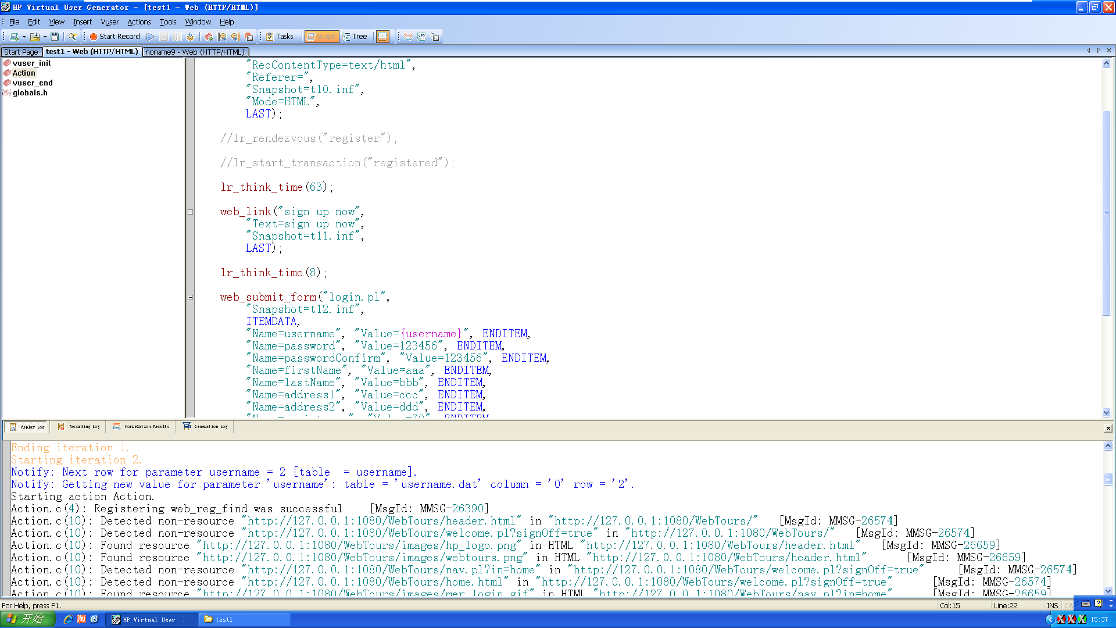Click the Stop replay icon
Image resolution: width=1116 pixels, height=628 pixels.
click(164, 37)
